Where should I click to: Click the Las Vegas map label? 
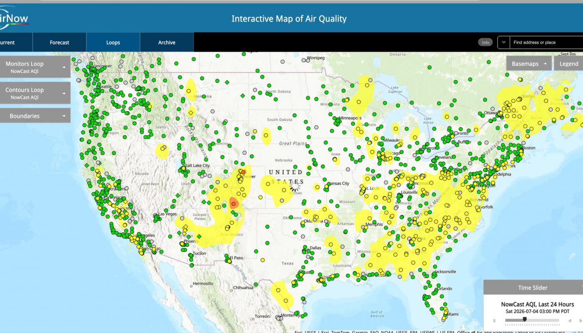coord(167,214)
